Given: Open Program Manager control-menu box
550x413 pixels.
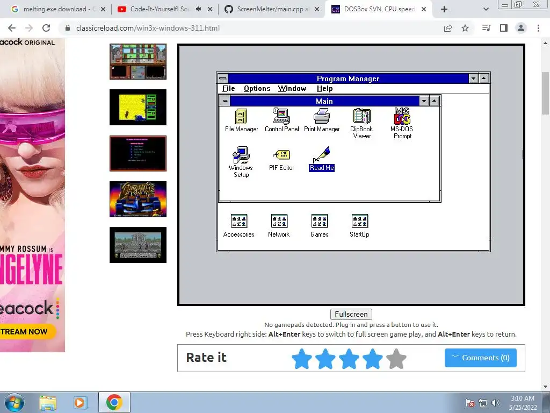Looking at the screenshot, I should (x=223, y=79).
